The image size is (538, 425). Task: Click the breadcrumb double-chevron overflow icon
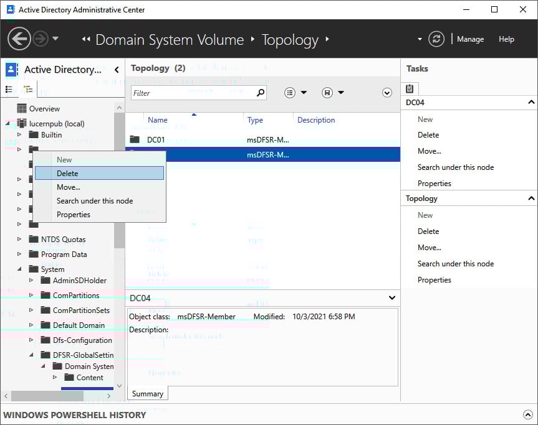[86, 39]
